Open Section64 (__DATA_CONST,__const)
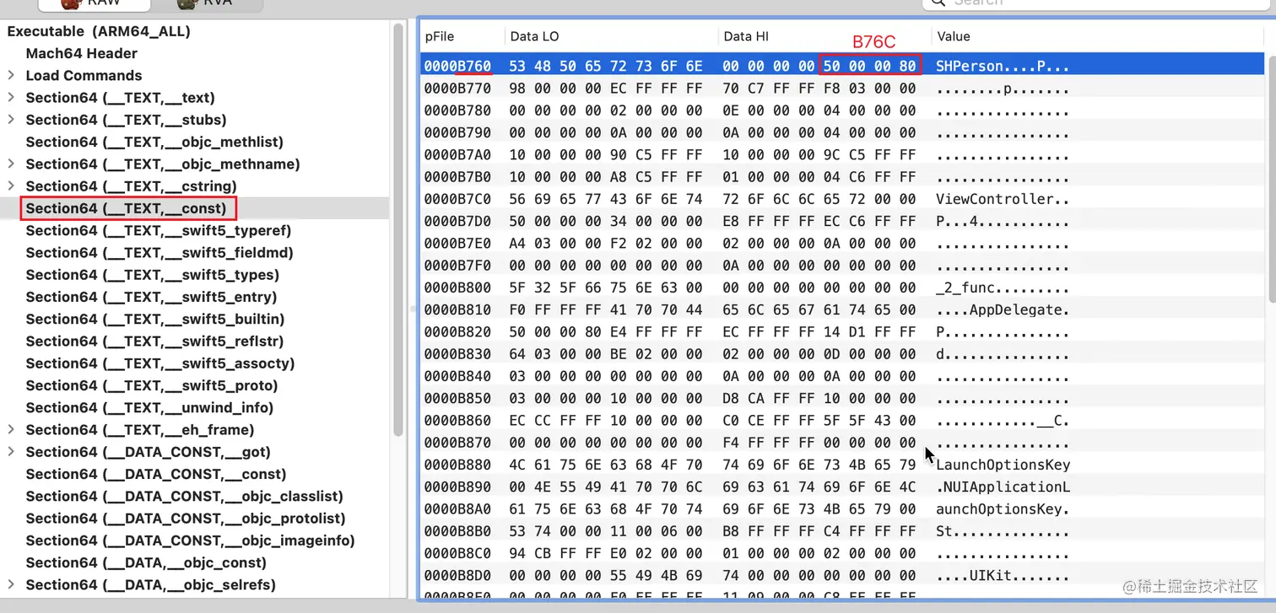 click(x=156, y=474)
